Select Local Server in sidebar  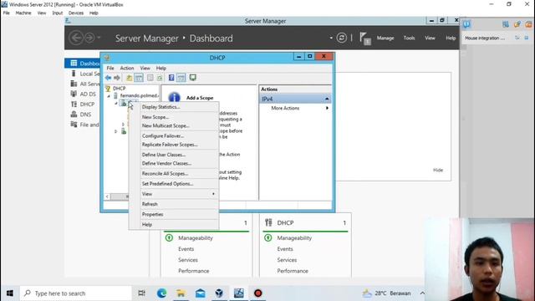pyautogui.click(x=84, y=74)
